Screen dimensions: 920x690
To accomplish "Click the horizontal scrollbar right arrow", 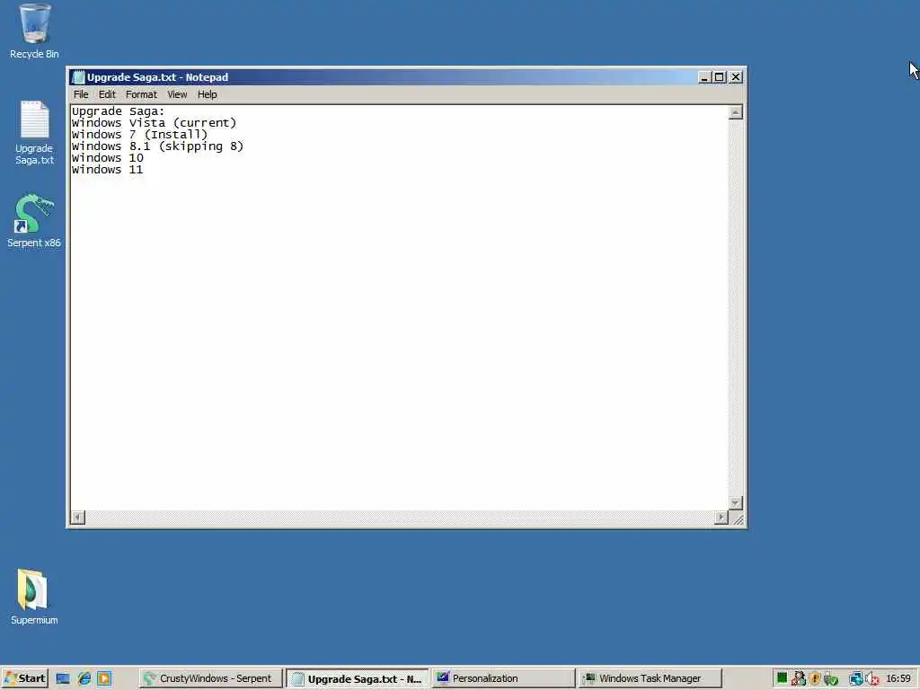I will click(x=721, y=517).
